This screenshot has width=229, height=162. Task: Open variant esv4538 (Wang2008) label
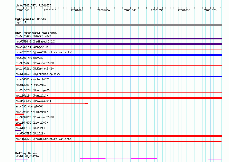click(29, 106)
